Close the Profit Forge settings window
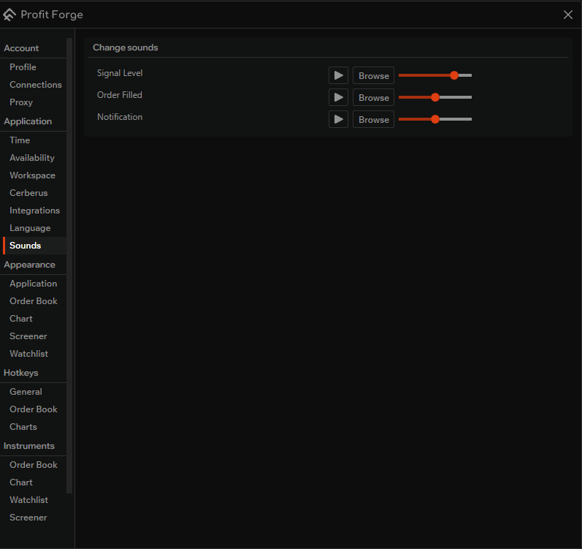 tap(567, 15)
